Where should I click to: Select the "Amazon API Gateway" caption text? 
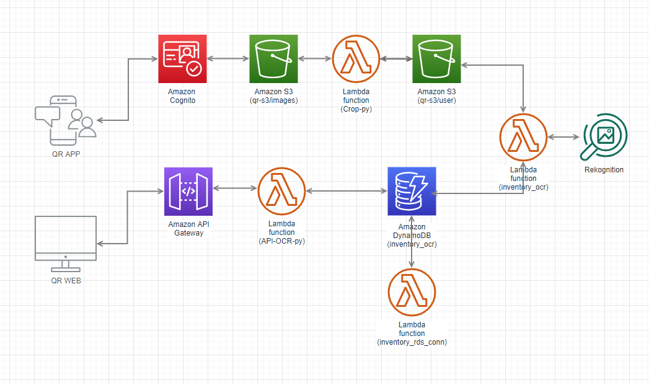[188, 228]
